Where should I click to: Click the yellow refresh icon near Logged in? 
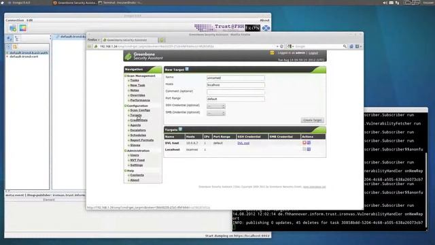click(x=272, y=52)
